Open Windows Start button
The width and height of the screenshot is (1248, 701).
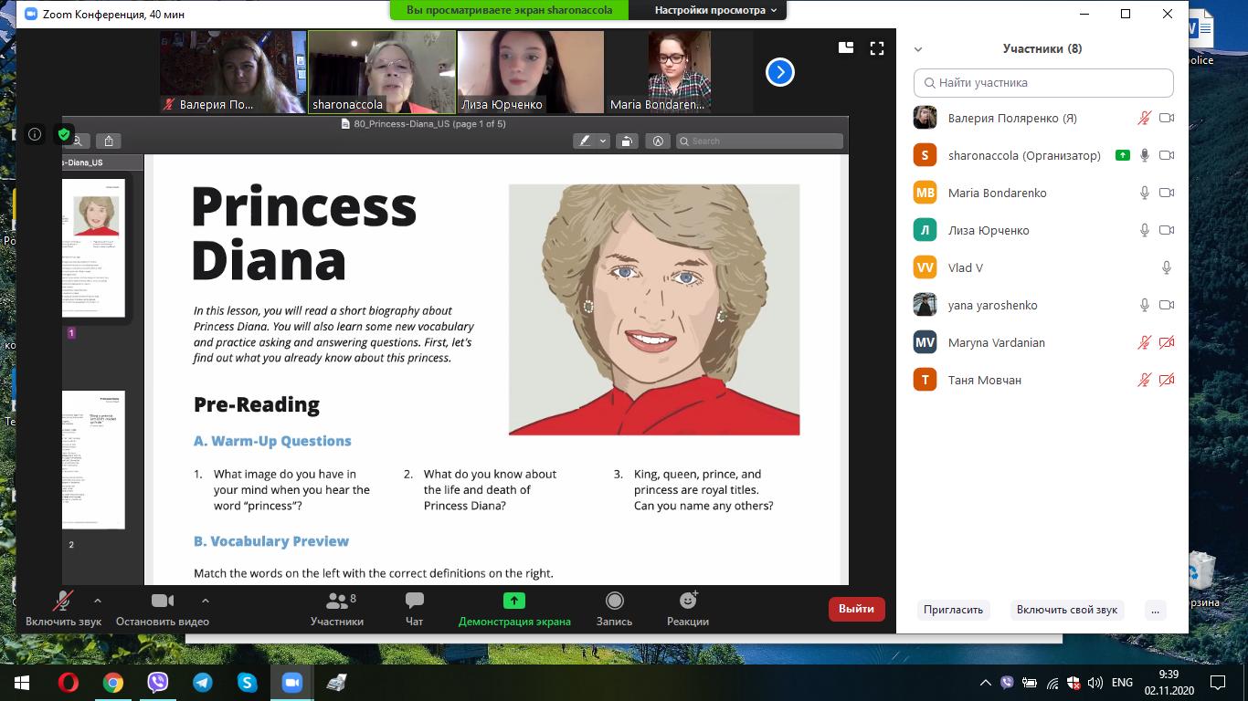pyautogui.click(x=22, y=683)
